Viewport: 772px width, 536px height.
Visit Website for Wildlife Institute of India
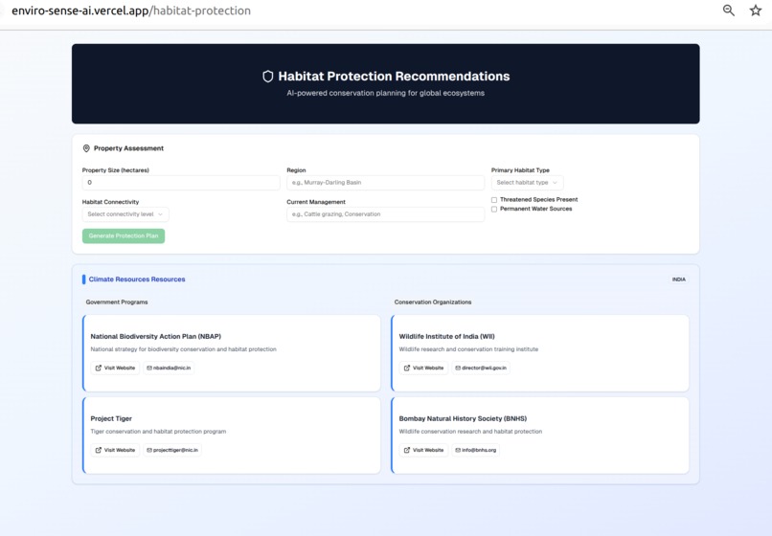click(424, 368)
